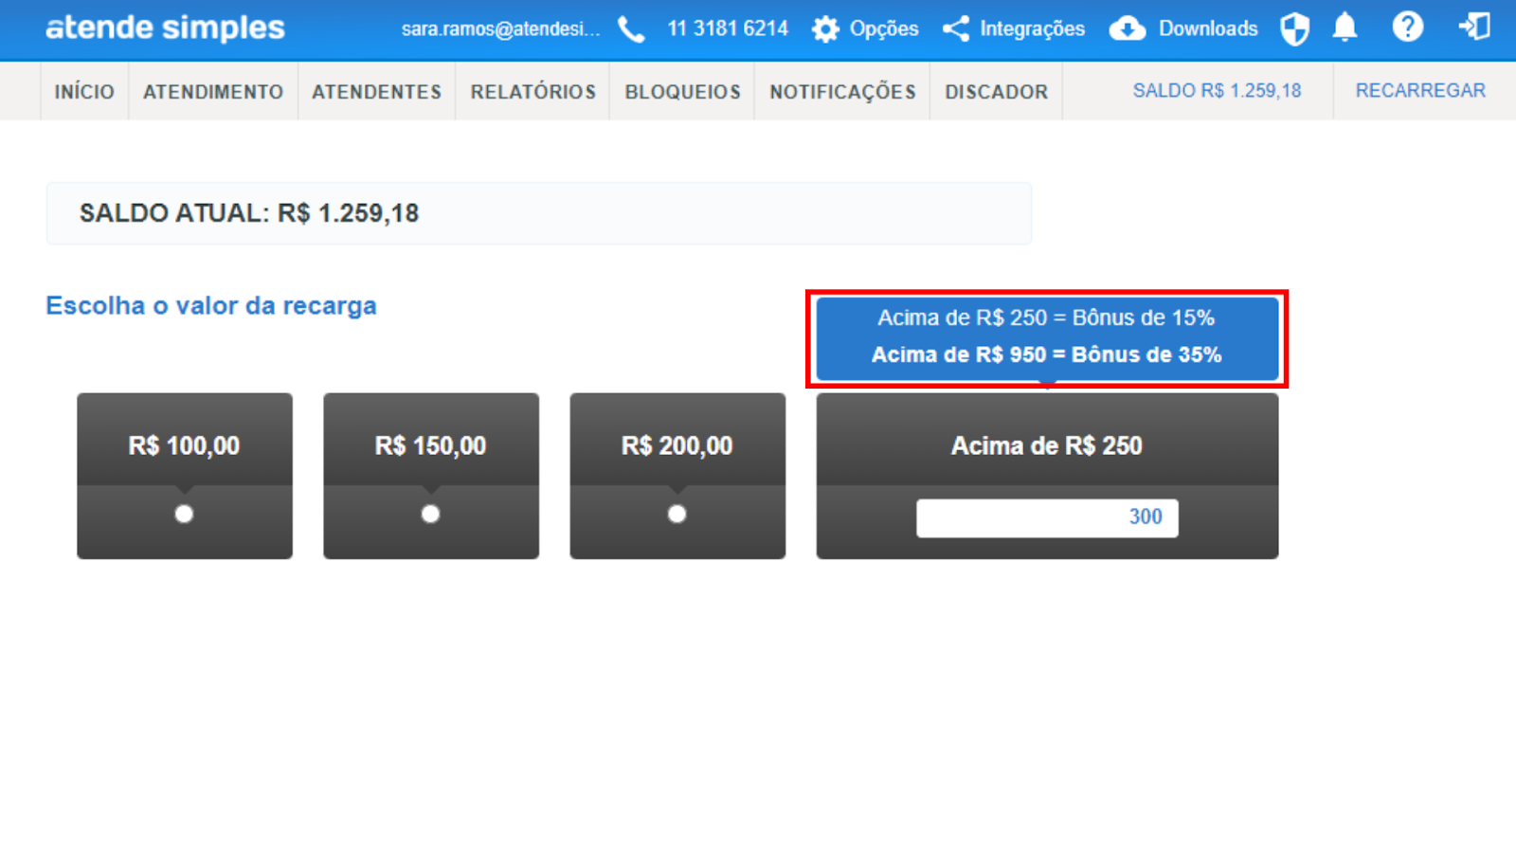Click the phone handset icon
1516x853 pixels.
click(x=631, y=29)
